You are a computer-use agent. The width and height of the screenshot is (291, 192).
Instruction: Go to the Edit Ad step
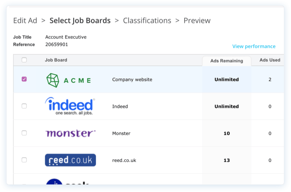[25, 20]
